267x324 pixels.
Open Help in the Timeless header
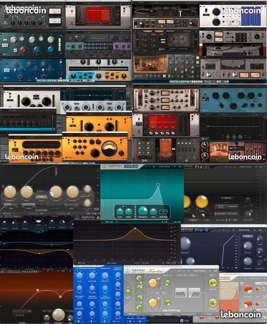(x=215, y=271)
